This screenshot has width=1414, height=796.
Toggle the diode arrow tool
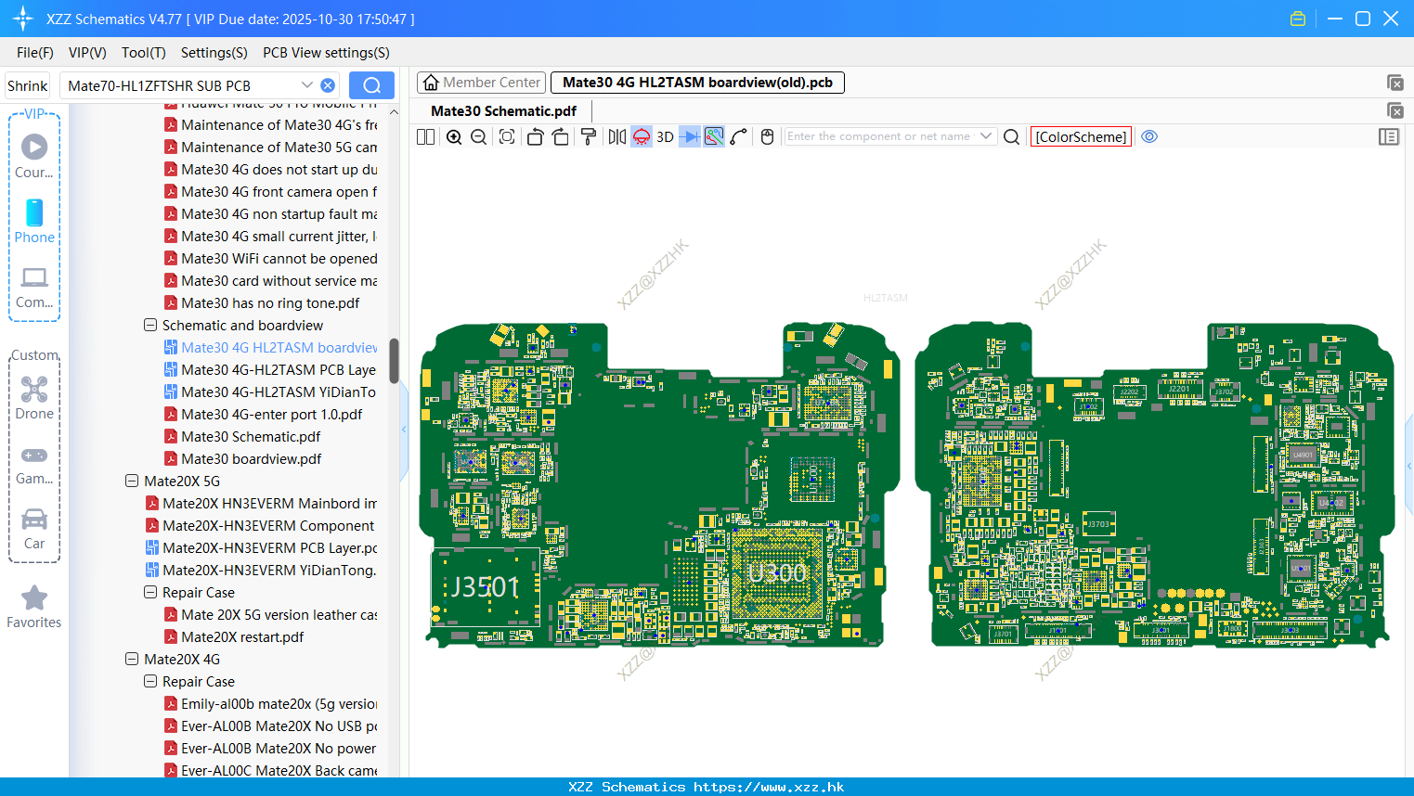point(690,136)
